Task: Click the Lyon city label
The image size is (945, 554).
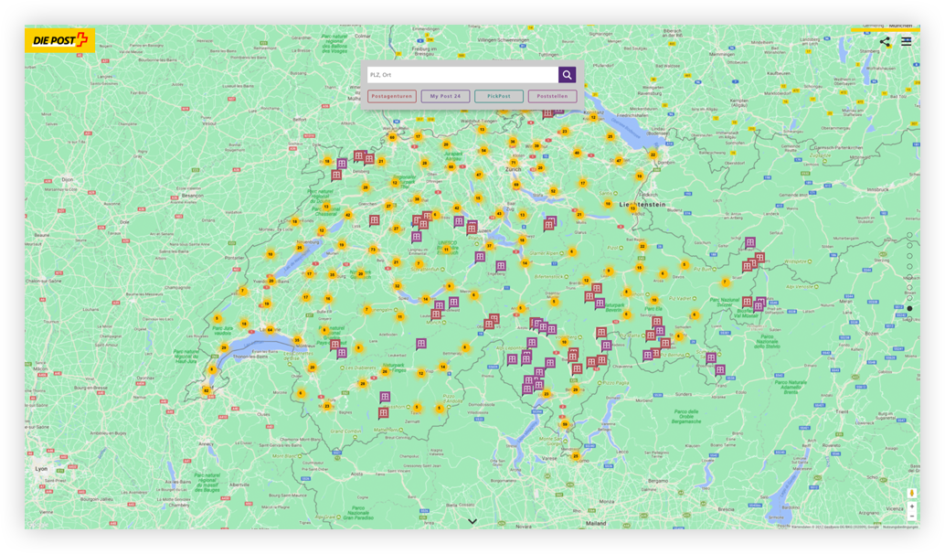Action: click(41, 468)
